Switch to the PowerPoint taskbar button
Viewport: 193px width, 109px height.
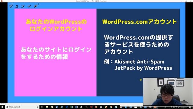[155, 107]
